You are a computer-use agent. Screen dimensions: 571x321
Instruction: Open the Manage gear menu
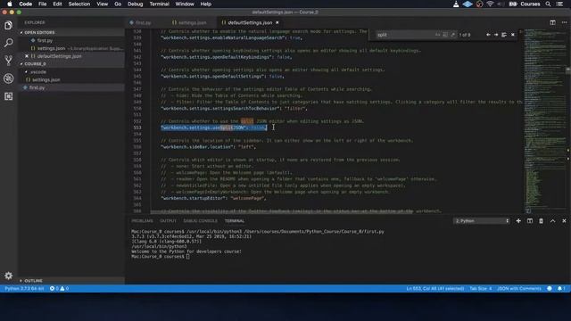(x=8, y=276)
